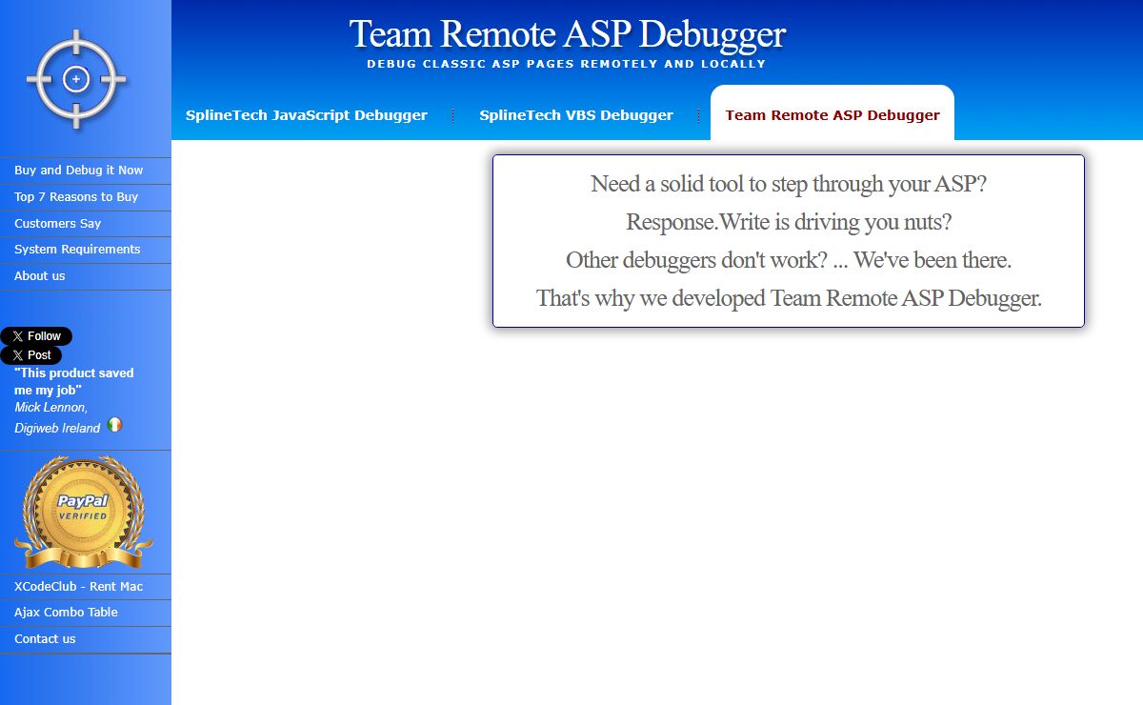The height and width of the screenshot is (705, 1143).
Task: Click 'Response.Write is driving you nuts?' line
Action: (x=789, y=222)
